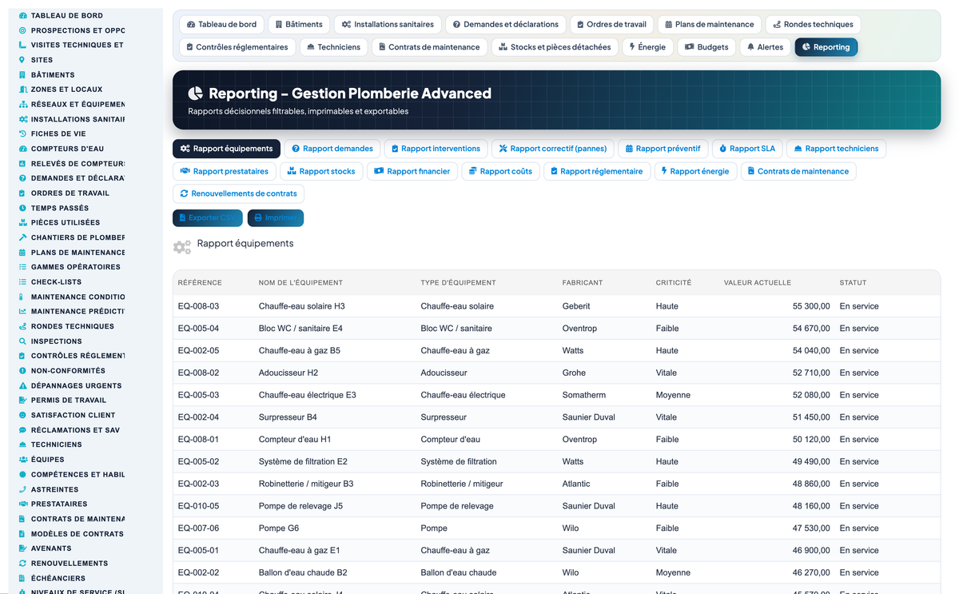959x594 pixels.
Task: Click the Sites location pin icon
Action: click(x=22, y=60)
